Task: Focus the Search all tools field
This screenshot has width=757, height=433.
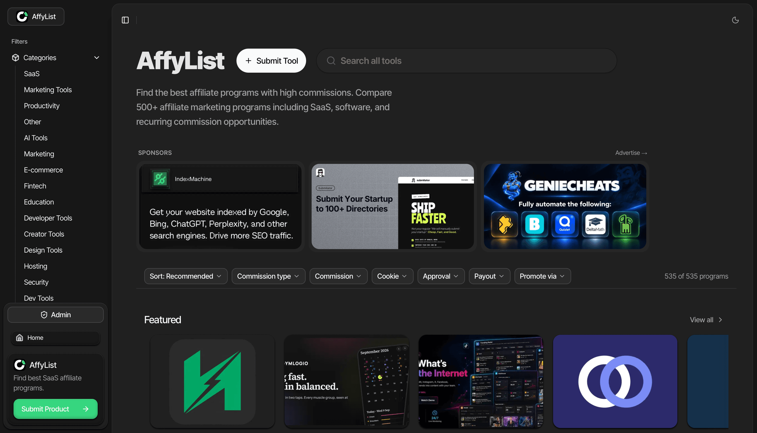Action: point(466,61)
